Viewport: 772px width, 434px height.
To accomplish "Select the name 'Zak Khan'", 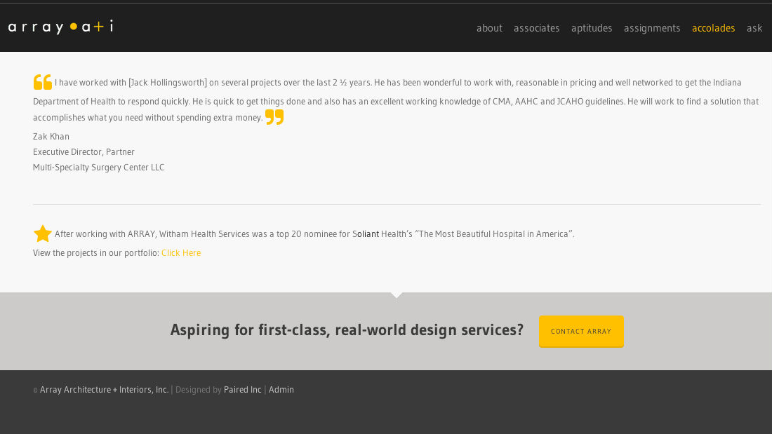I will click(x=51, y=136).
